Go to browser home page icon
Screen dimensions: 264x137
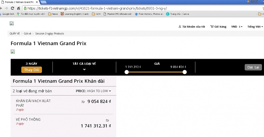pyautogui.click(x=18, y=8)
